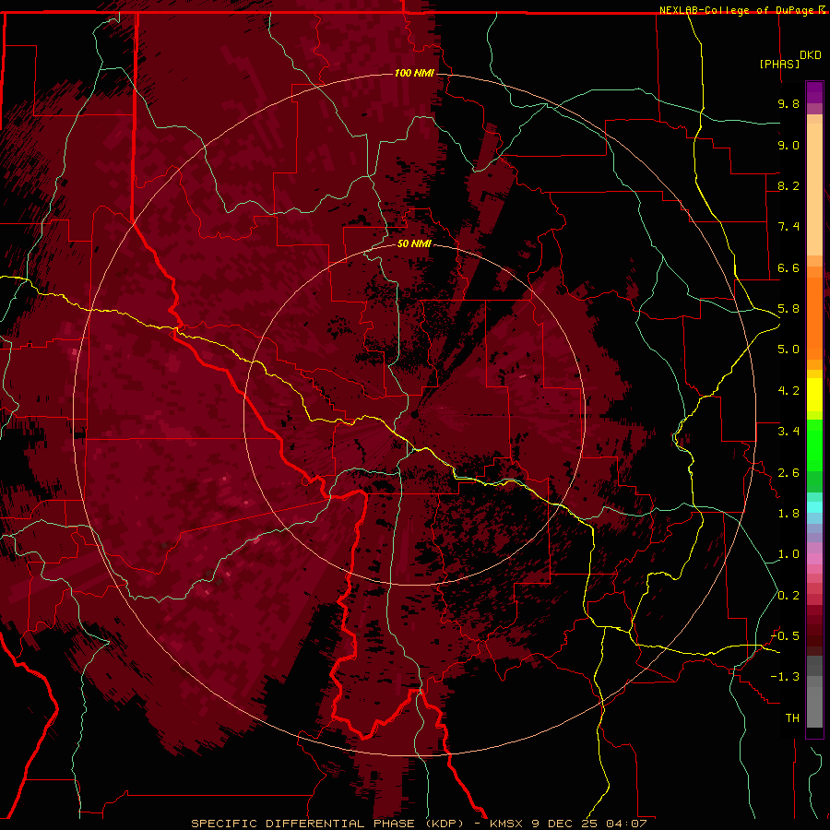830x830 pixels.
Task: Click the -1.3 scale value
Action: click(785, 677)
